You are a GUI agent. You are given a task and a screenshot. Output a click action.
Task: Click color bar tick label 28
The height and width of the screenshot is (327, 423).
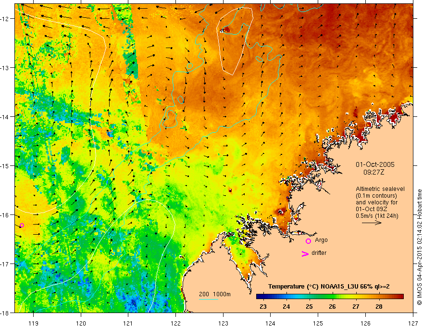[x=379, y=306]
